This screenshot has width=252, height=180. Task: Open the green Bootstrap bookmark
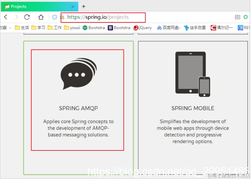click(x=94, y=28)
